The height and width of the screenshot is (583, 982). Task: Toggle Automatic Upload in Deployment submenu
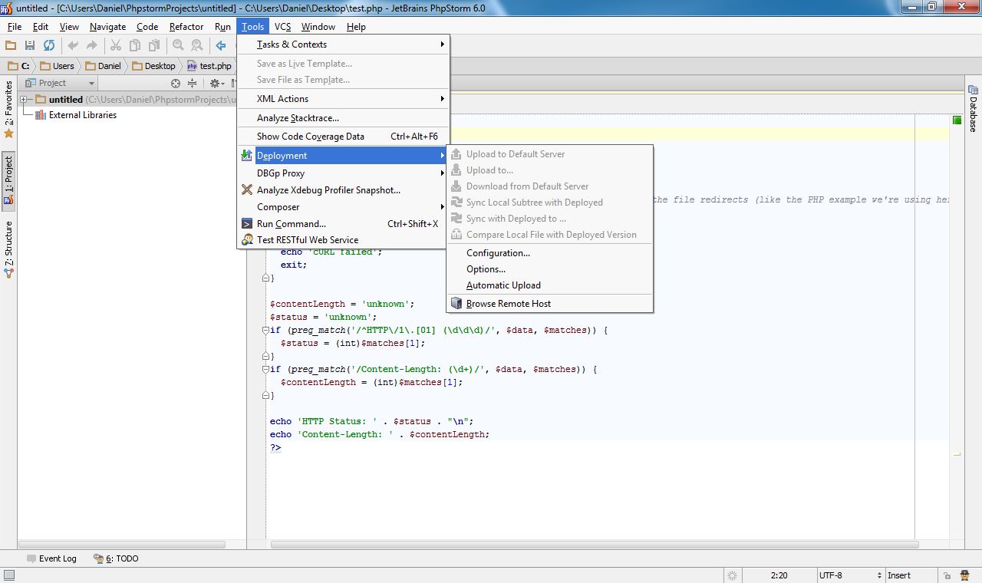549,285
